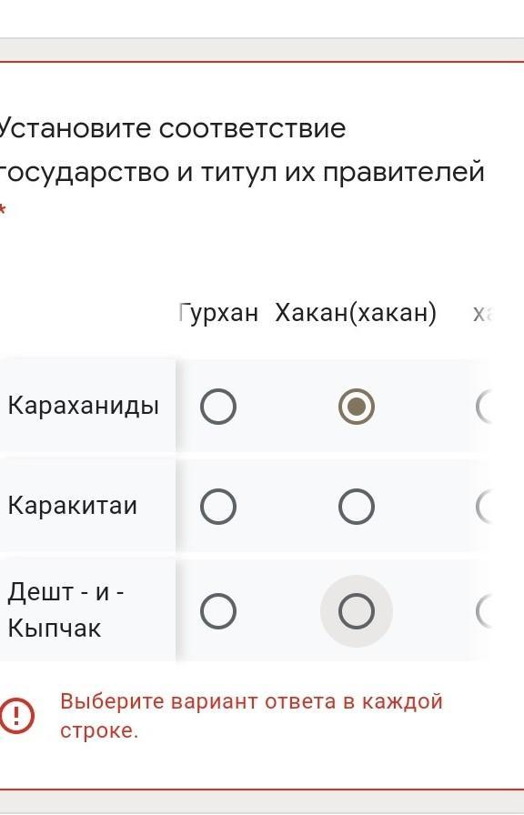Click the 'государство и титул их правителей' text line
Image resolution: width=524 pixels, height=815 pixels.
242,172
